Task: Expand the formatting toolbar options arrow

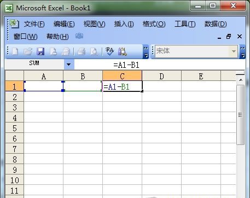Action: pyautogui.click(x=242, y=52)
